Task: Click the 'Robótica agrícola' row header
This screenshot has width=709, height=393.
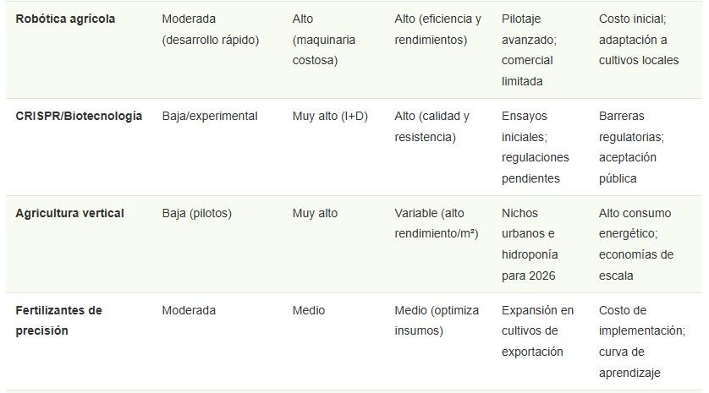Action: [x=65, y=19]
